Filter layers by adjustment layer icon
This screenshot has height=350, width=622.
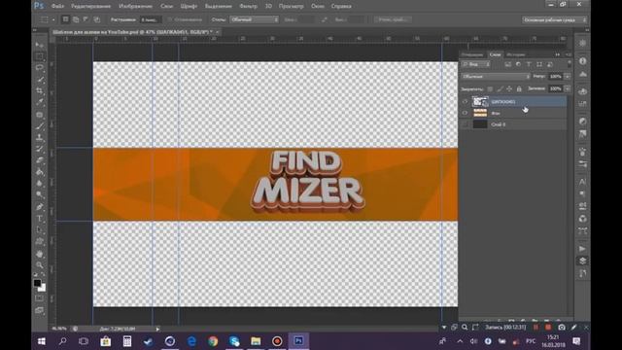[518, 64]
